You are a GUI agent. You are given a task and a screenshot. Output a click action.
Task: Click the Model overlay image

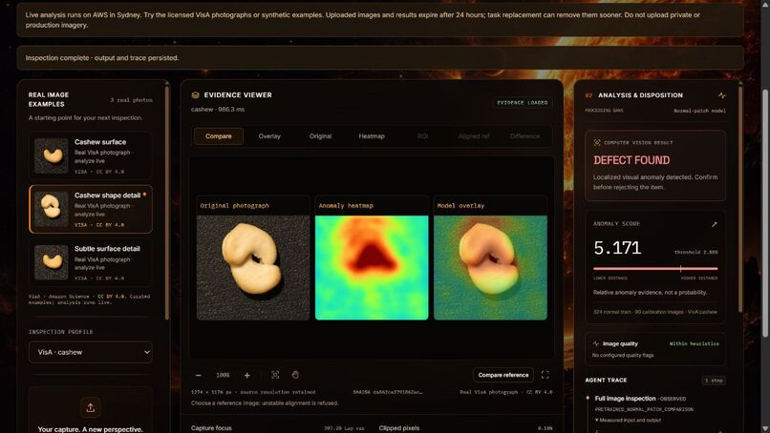[491, 268]
